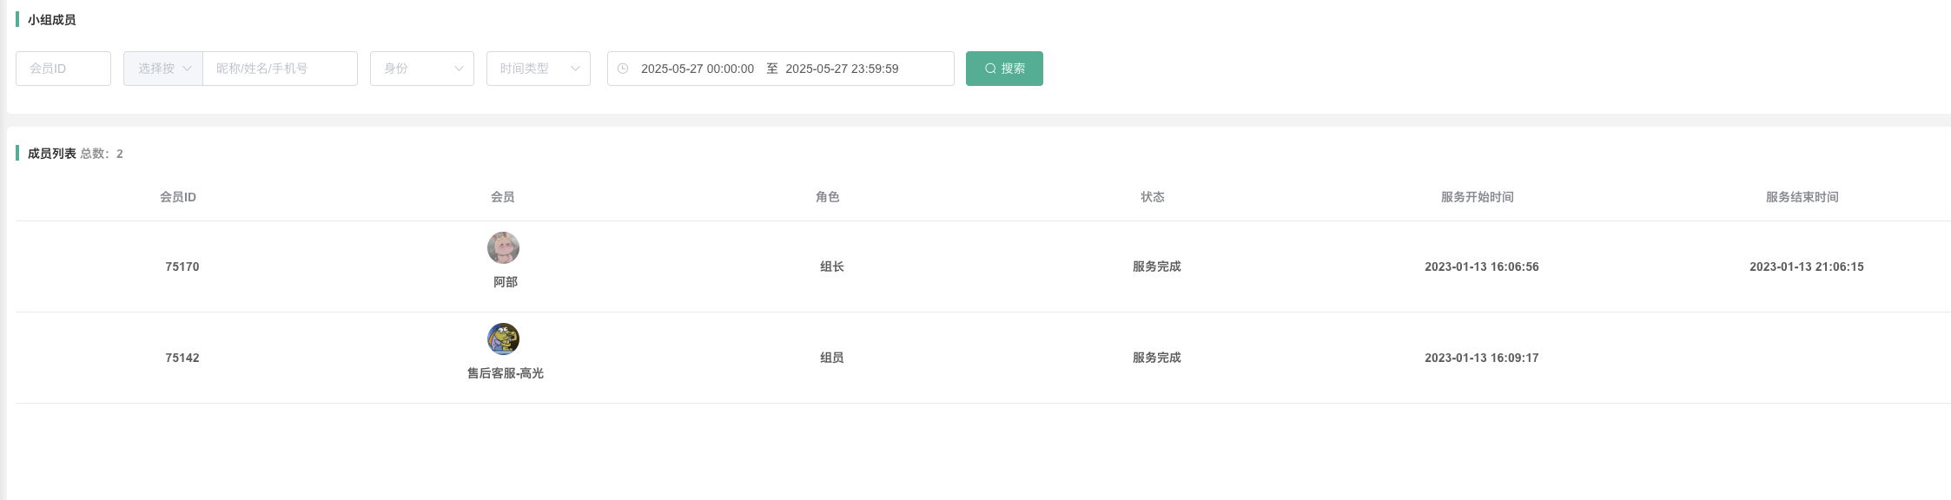Viewport: 1951px width, 500px height.
Task: Click the 昵称/姓名/手机号 input field
Action: [x=280, y=69]
